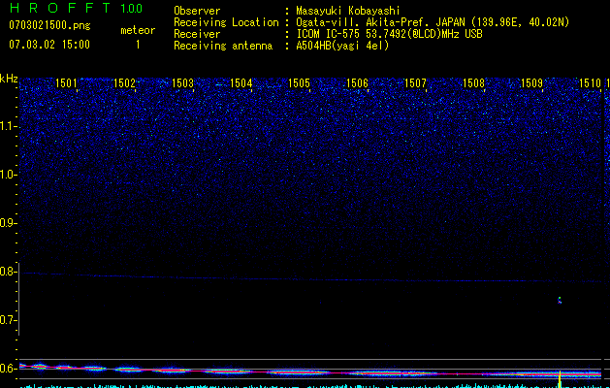Click the 1502 time marker

point(124,83)
